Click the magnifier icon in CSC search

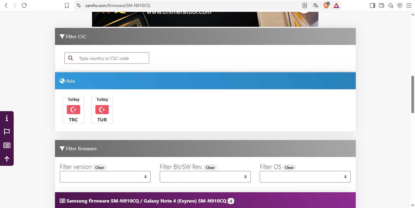[71, 58]
